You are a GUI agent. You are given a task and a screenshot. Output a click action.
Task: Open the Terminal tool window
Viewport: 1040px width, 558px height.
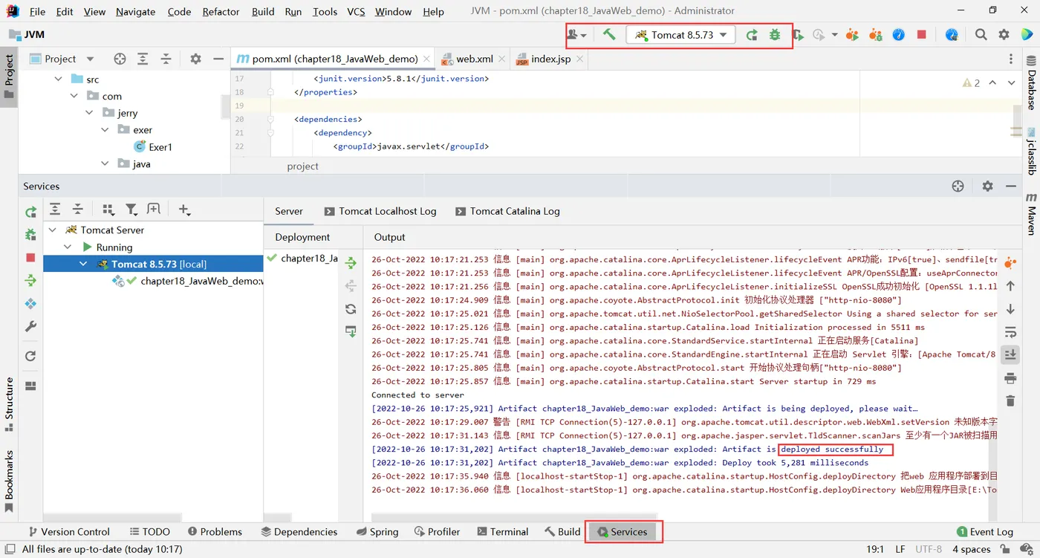tap(502, 532)
